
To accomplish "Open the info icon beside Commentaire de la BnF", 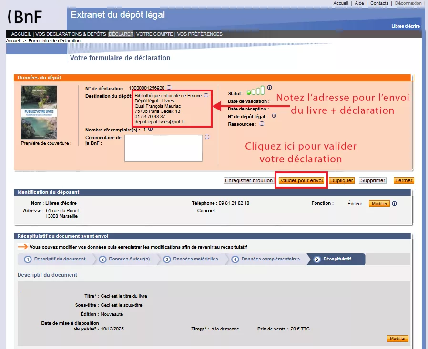I will [x=207, y=137].
